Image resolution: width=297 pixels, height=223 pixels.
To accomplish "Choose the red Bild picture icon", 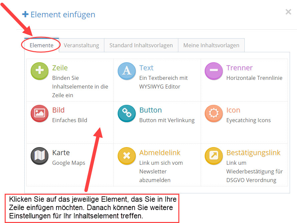I will (40, 113).
